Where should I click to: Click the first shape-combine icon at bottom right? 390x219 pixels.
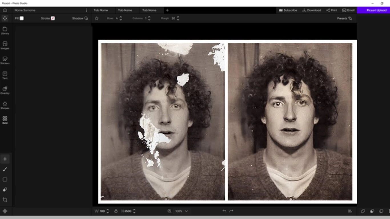363,211
